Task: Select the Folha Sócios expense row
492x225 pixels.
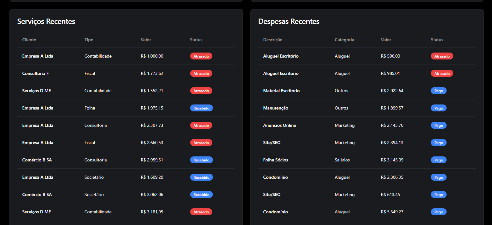Action: 276,160
